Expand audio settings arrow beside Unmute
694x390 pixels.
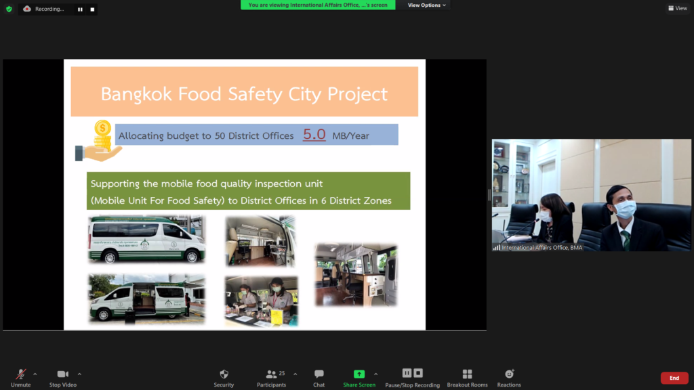point(35,374)
